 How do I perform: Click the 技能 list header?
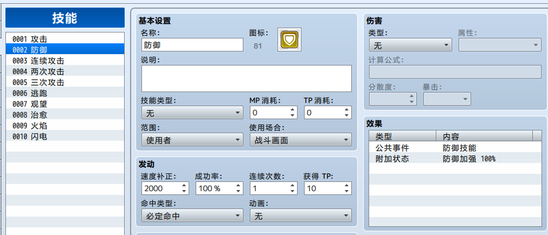coord(65,17)
